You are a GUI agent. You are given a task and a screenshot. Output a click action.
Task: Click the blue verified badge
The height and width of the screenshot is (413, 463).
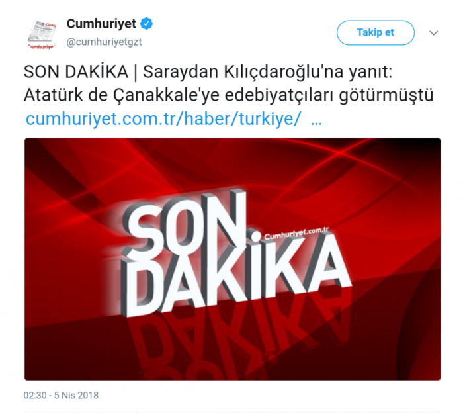146,24
